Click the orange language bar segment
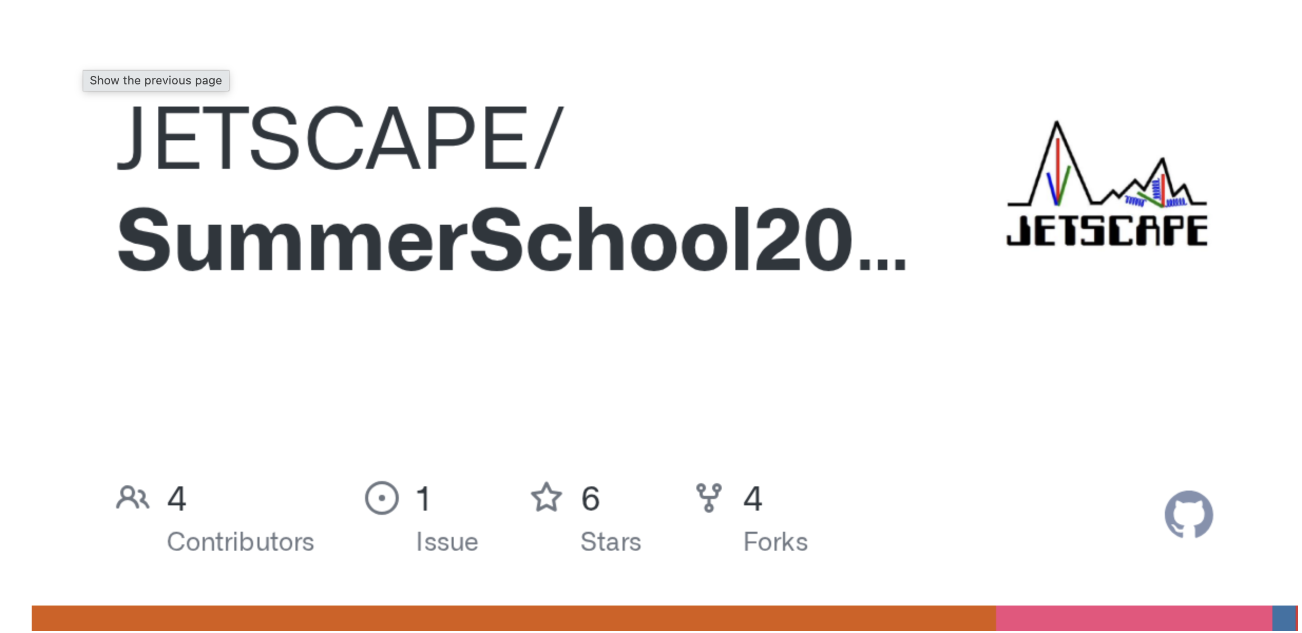The width and height of the screenshot is (1302, 633). (x=513, y=618)
